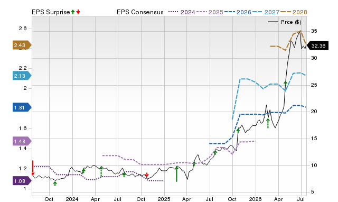Click the 2027 EPS consensus legend entry
The image size is (338, 202).
(x=266, y=12)
